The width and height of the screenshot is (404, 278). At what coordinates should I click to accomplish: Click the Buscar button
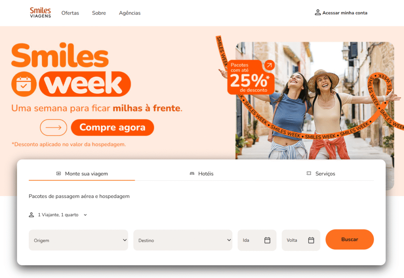point(350,239)
